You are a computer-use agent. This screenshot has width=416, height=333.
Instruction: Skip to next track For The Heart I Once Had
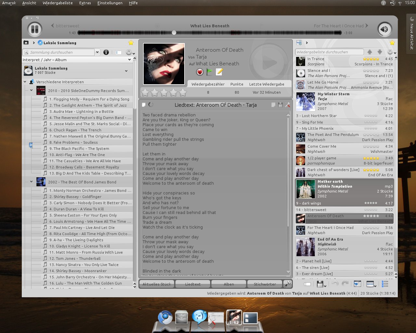pyautogui.click(x=341, y=26)
